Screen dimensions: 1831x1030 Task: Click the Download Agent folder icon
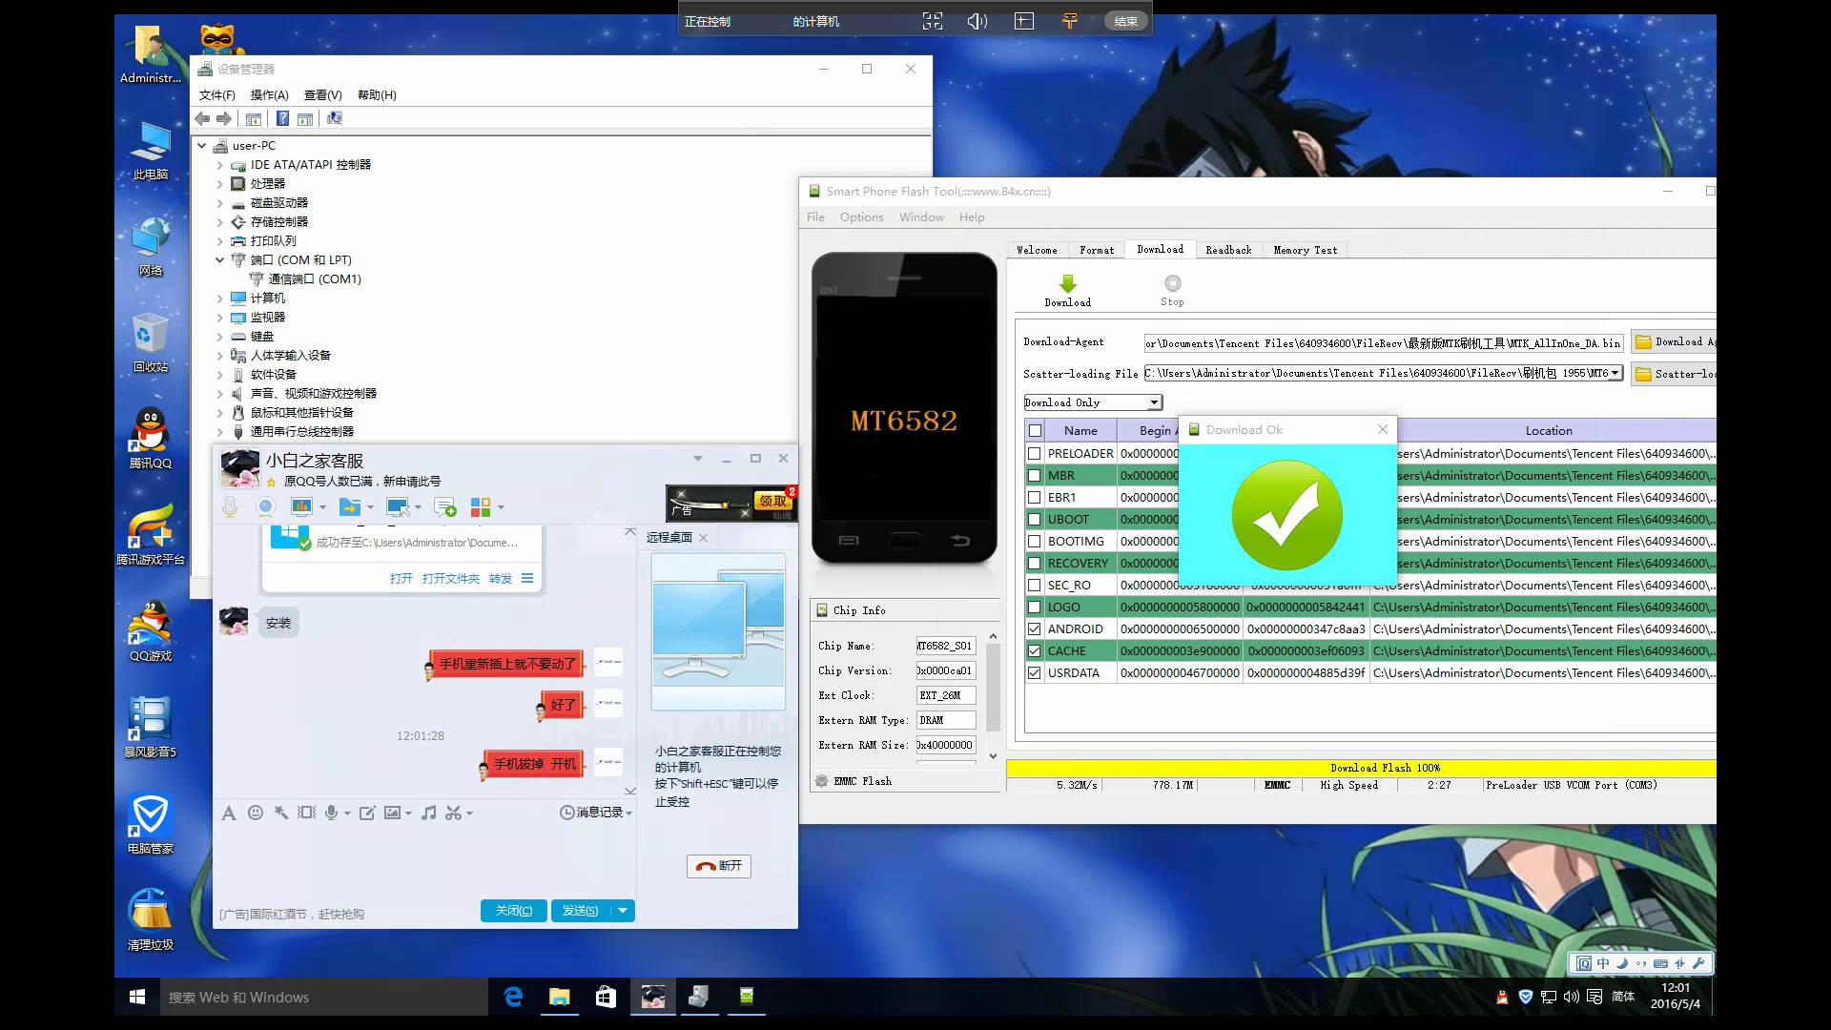1643,342
